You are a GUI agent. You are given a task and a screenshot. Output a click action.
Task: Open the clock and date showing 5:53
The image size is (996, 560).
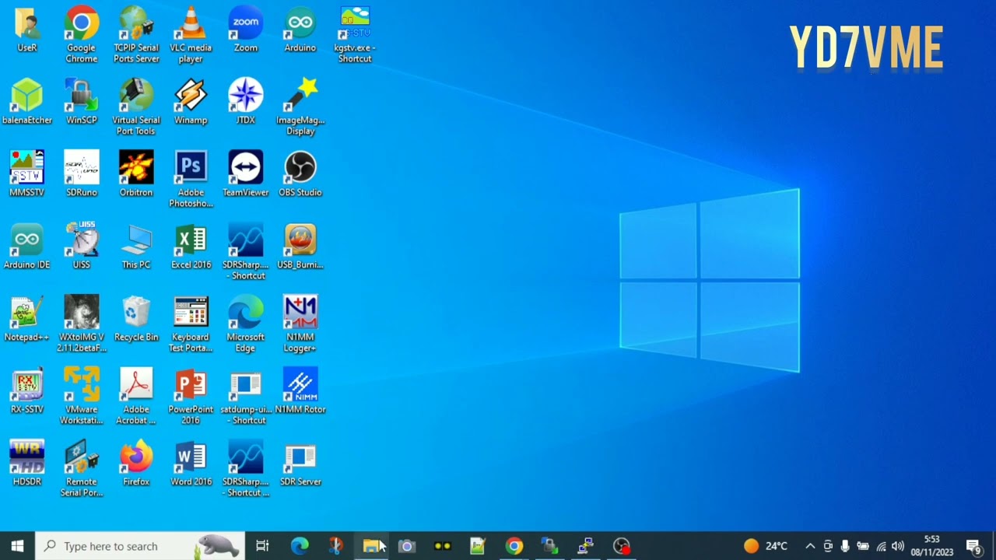[x=932, y=546]
